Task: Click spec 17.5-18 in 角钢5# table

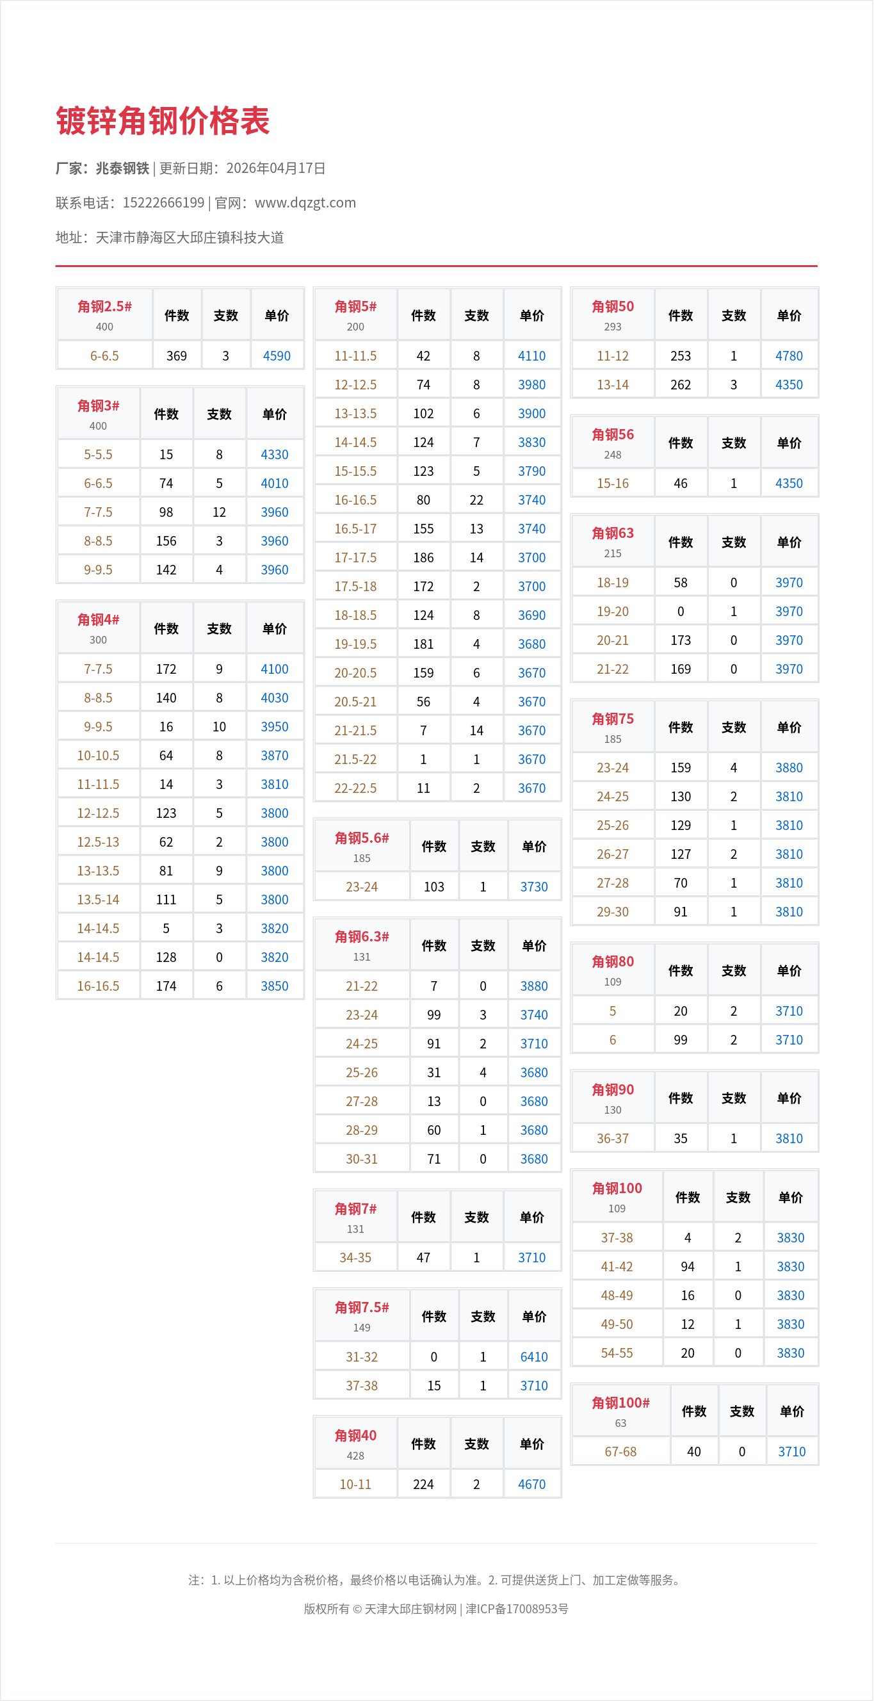Action: (355, 587)
